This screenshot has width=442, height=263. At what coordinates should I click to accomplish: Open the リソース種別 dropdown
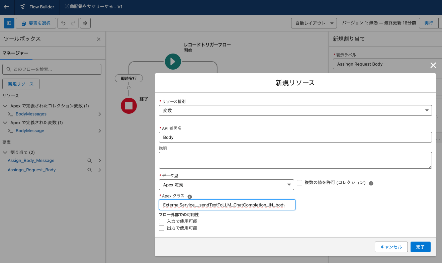point(295,110)
